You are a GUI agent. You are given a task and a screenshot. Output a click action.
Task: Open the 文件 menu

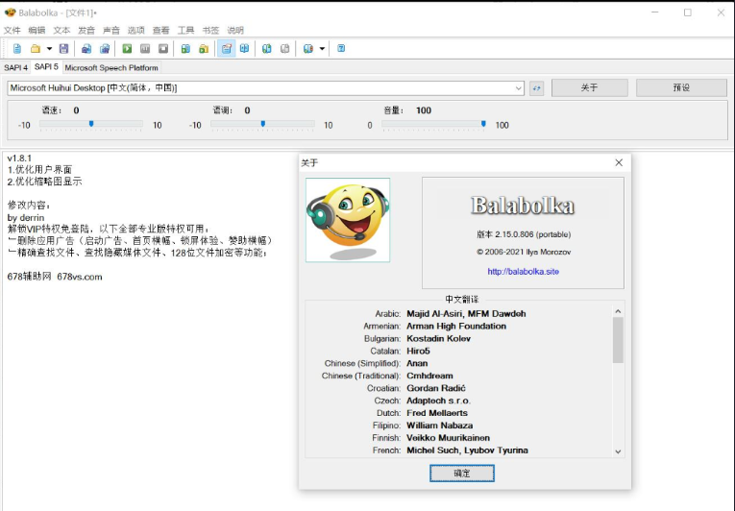click(x=12, y=30)
